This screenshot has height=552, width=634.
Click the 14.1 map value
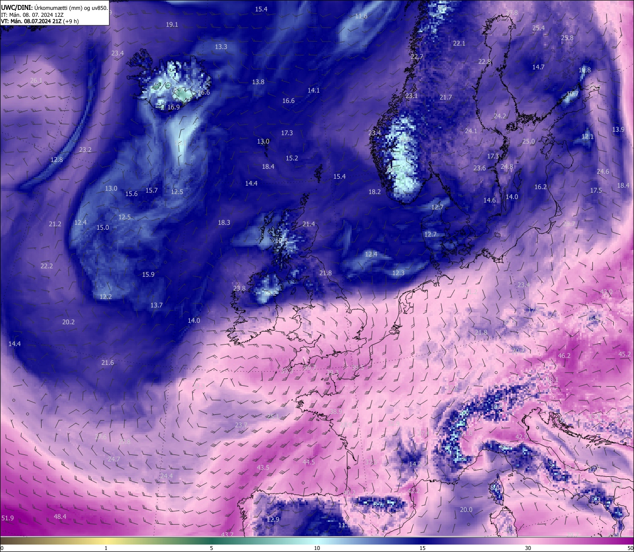314,90
